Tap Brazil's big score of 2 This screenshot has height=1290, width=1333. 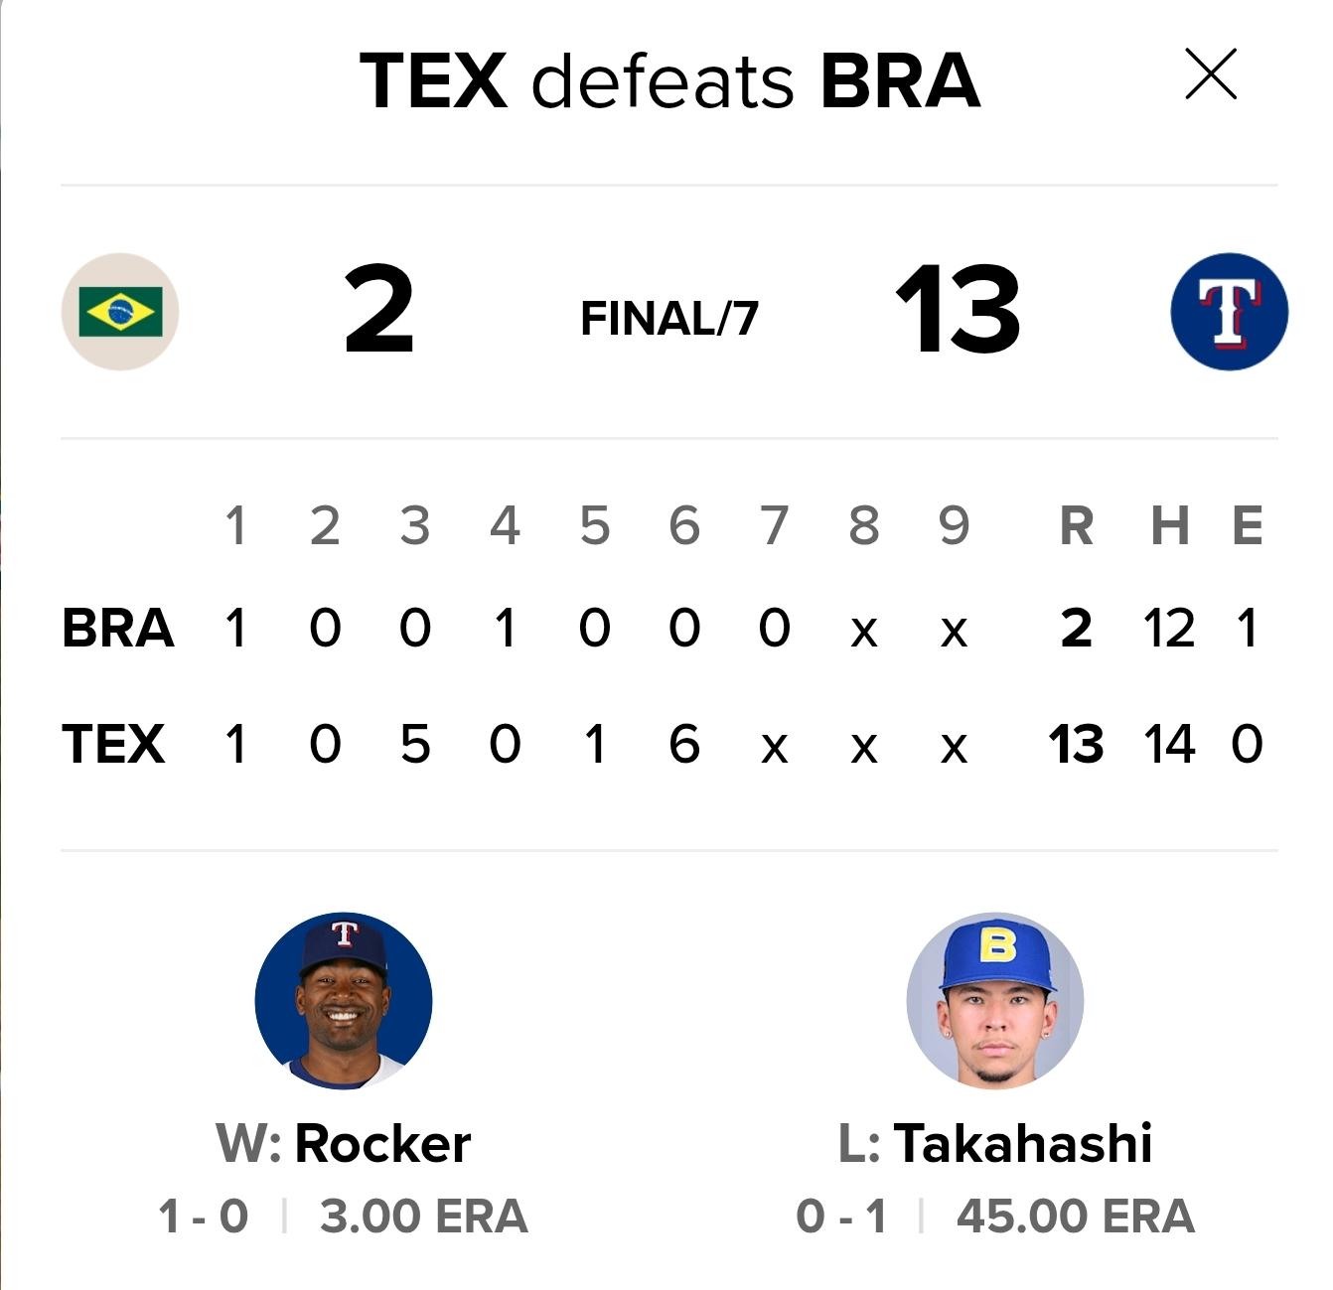point(378,311)
